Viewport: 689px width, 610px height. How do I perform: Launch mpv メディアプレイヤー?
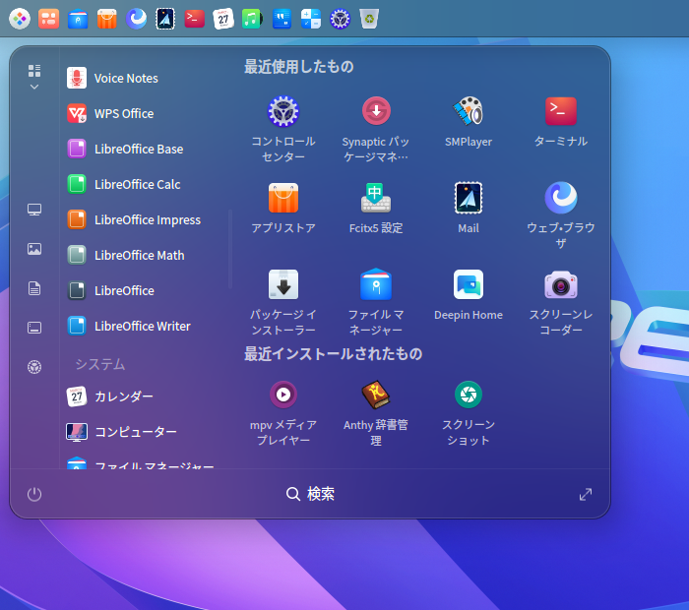283,396
